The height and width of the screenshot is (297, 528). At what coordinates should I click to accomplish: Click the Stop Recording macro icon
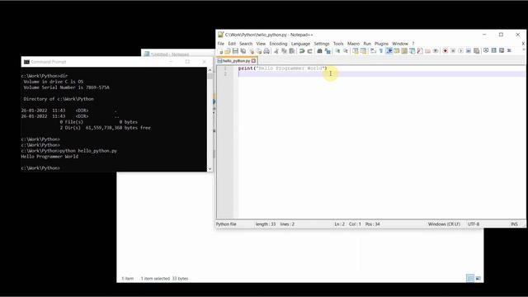point(453,51)
